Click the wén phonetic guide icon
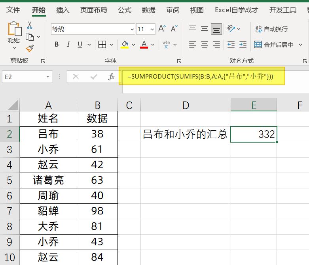Screen dimensions: 309x265 [166, 45]
